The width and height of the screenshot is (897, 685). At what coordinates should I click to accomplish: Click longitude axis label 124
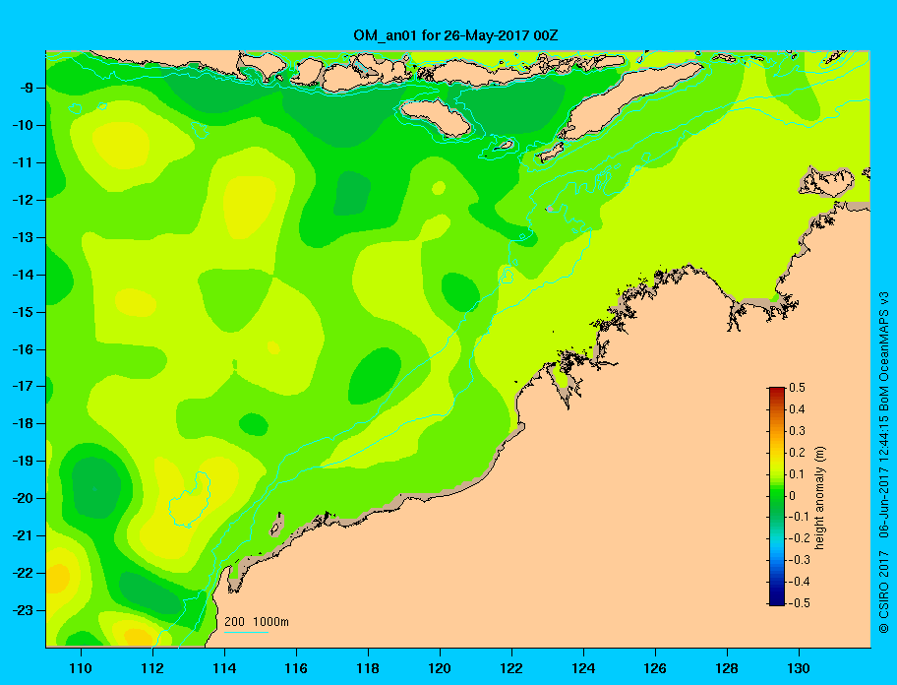pyautogui.click(x=583, y=668)
